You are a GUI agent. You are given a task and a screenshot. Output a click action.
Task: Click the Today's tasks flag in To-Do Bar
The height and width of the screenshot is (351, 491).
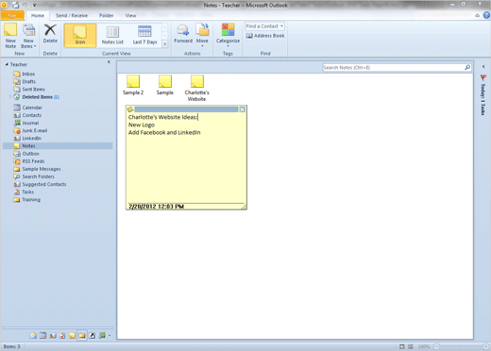[x=483, y=77]
